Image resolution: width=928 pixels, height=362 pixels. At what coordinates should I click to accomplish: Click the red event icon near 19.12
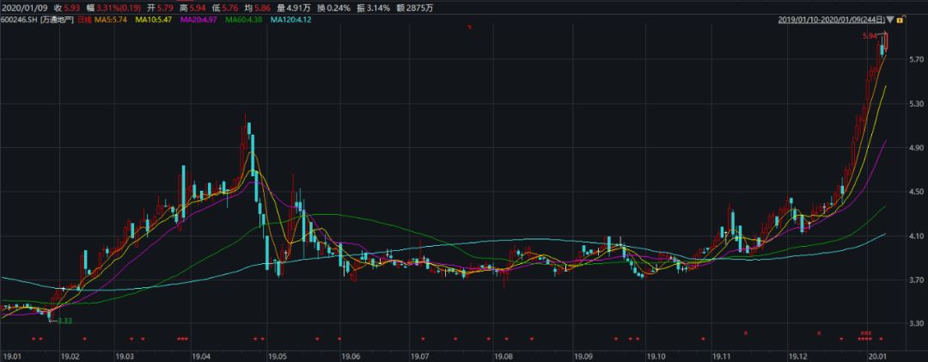click(x=819, y=332)
